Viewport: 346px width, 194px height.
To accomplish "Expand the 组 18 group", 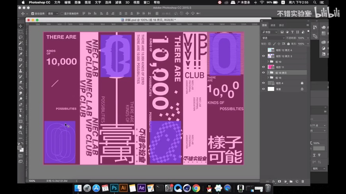I will coord(268,78).
